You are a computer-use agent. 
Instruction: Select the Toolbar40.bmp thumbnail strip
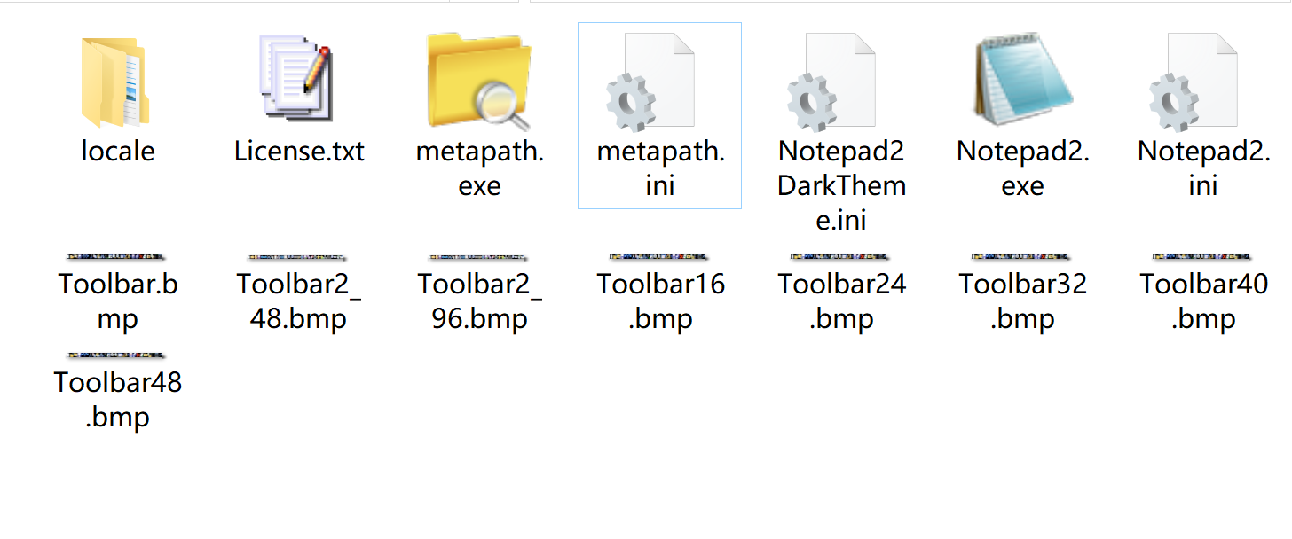pos(1203,258)
